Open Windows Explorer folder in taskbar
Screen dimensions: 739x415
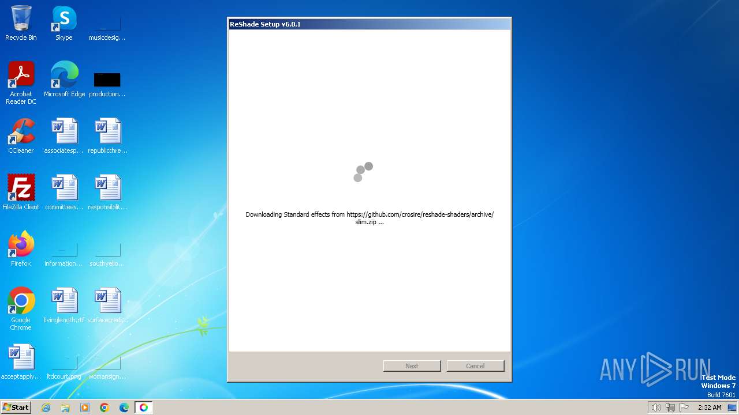coord(65,408)
